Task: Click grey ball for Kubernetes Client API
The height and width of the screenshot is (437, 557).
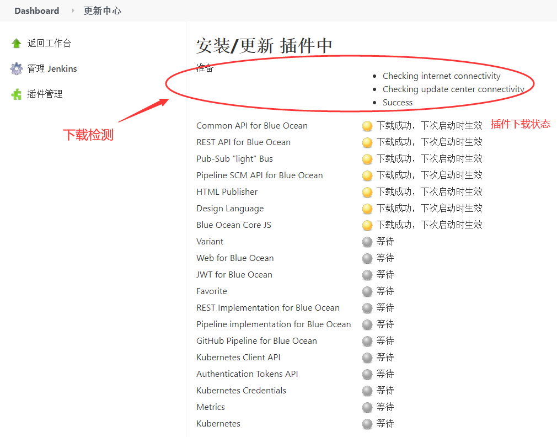Action: coord(367,358)
